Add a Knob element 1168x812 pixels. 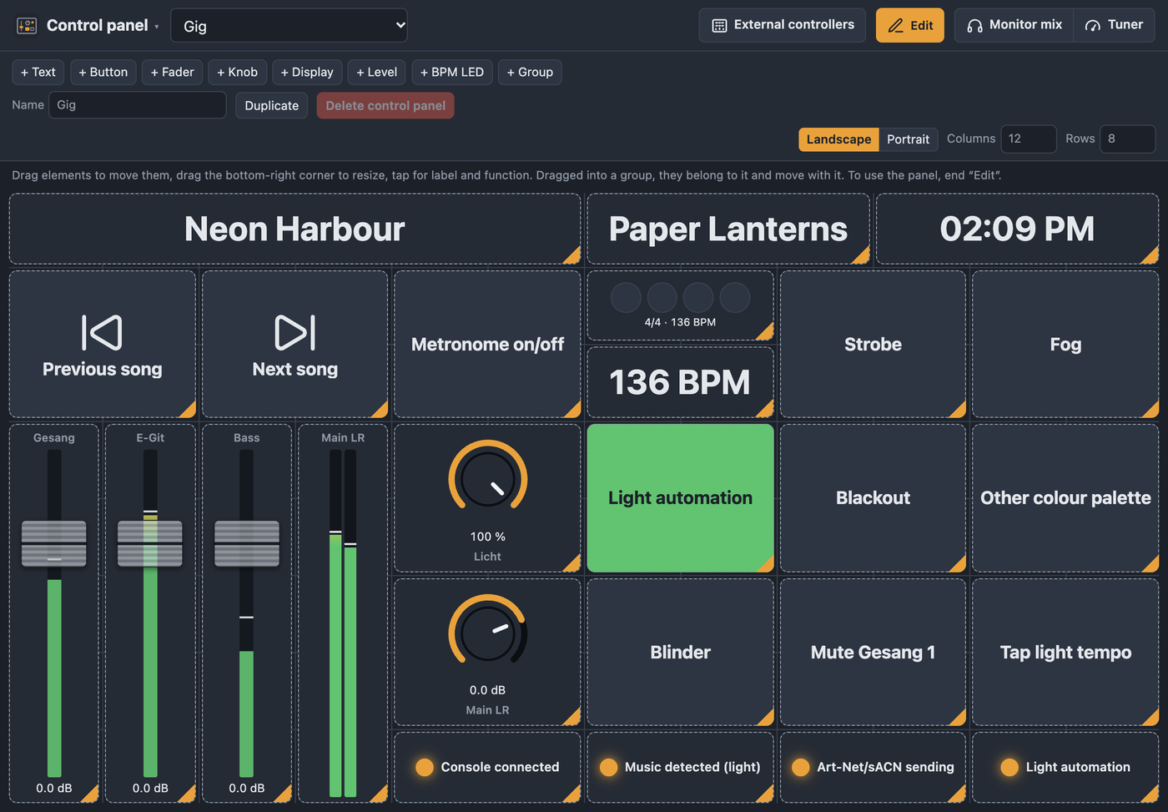pyautogui.click(x=238, y=72)
